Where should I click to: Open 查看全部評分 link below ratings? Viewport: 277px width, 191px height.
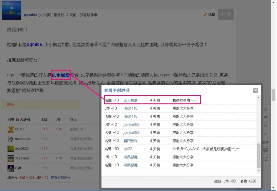(x=60, y=177)
